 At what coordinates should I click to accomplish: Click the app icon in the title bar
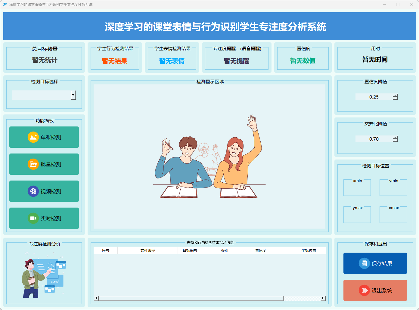(5, 5)
